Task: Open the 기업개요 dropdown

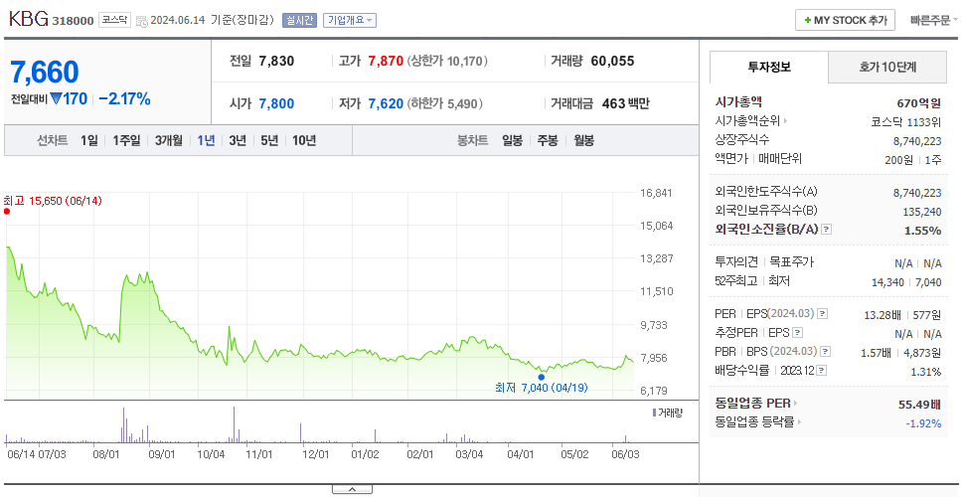Action: 350,20
